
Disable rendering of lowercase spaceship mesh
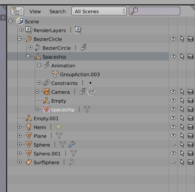[191, 109]
